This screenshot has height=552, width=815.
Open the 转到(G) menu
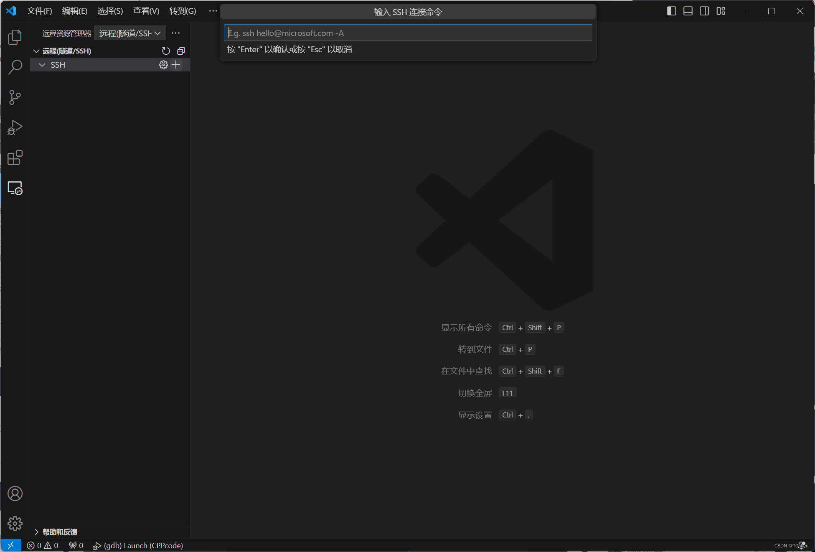[183, 11]
